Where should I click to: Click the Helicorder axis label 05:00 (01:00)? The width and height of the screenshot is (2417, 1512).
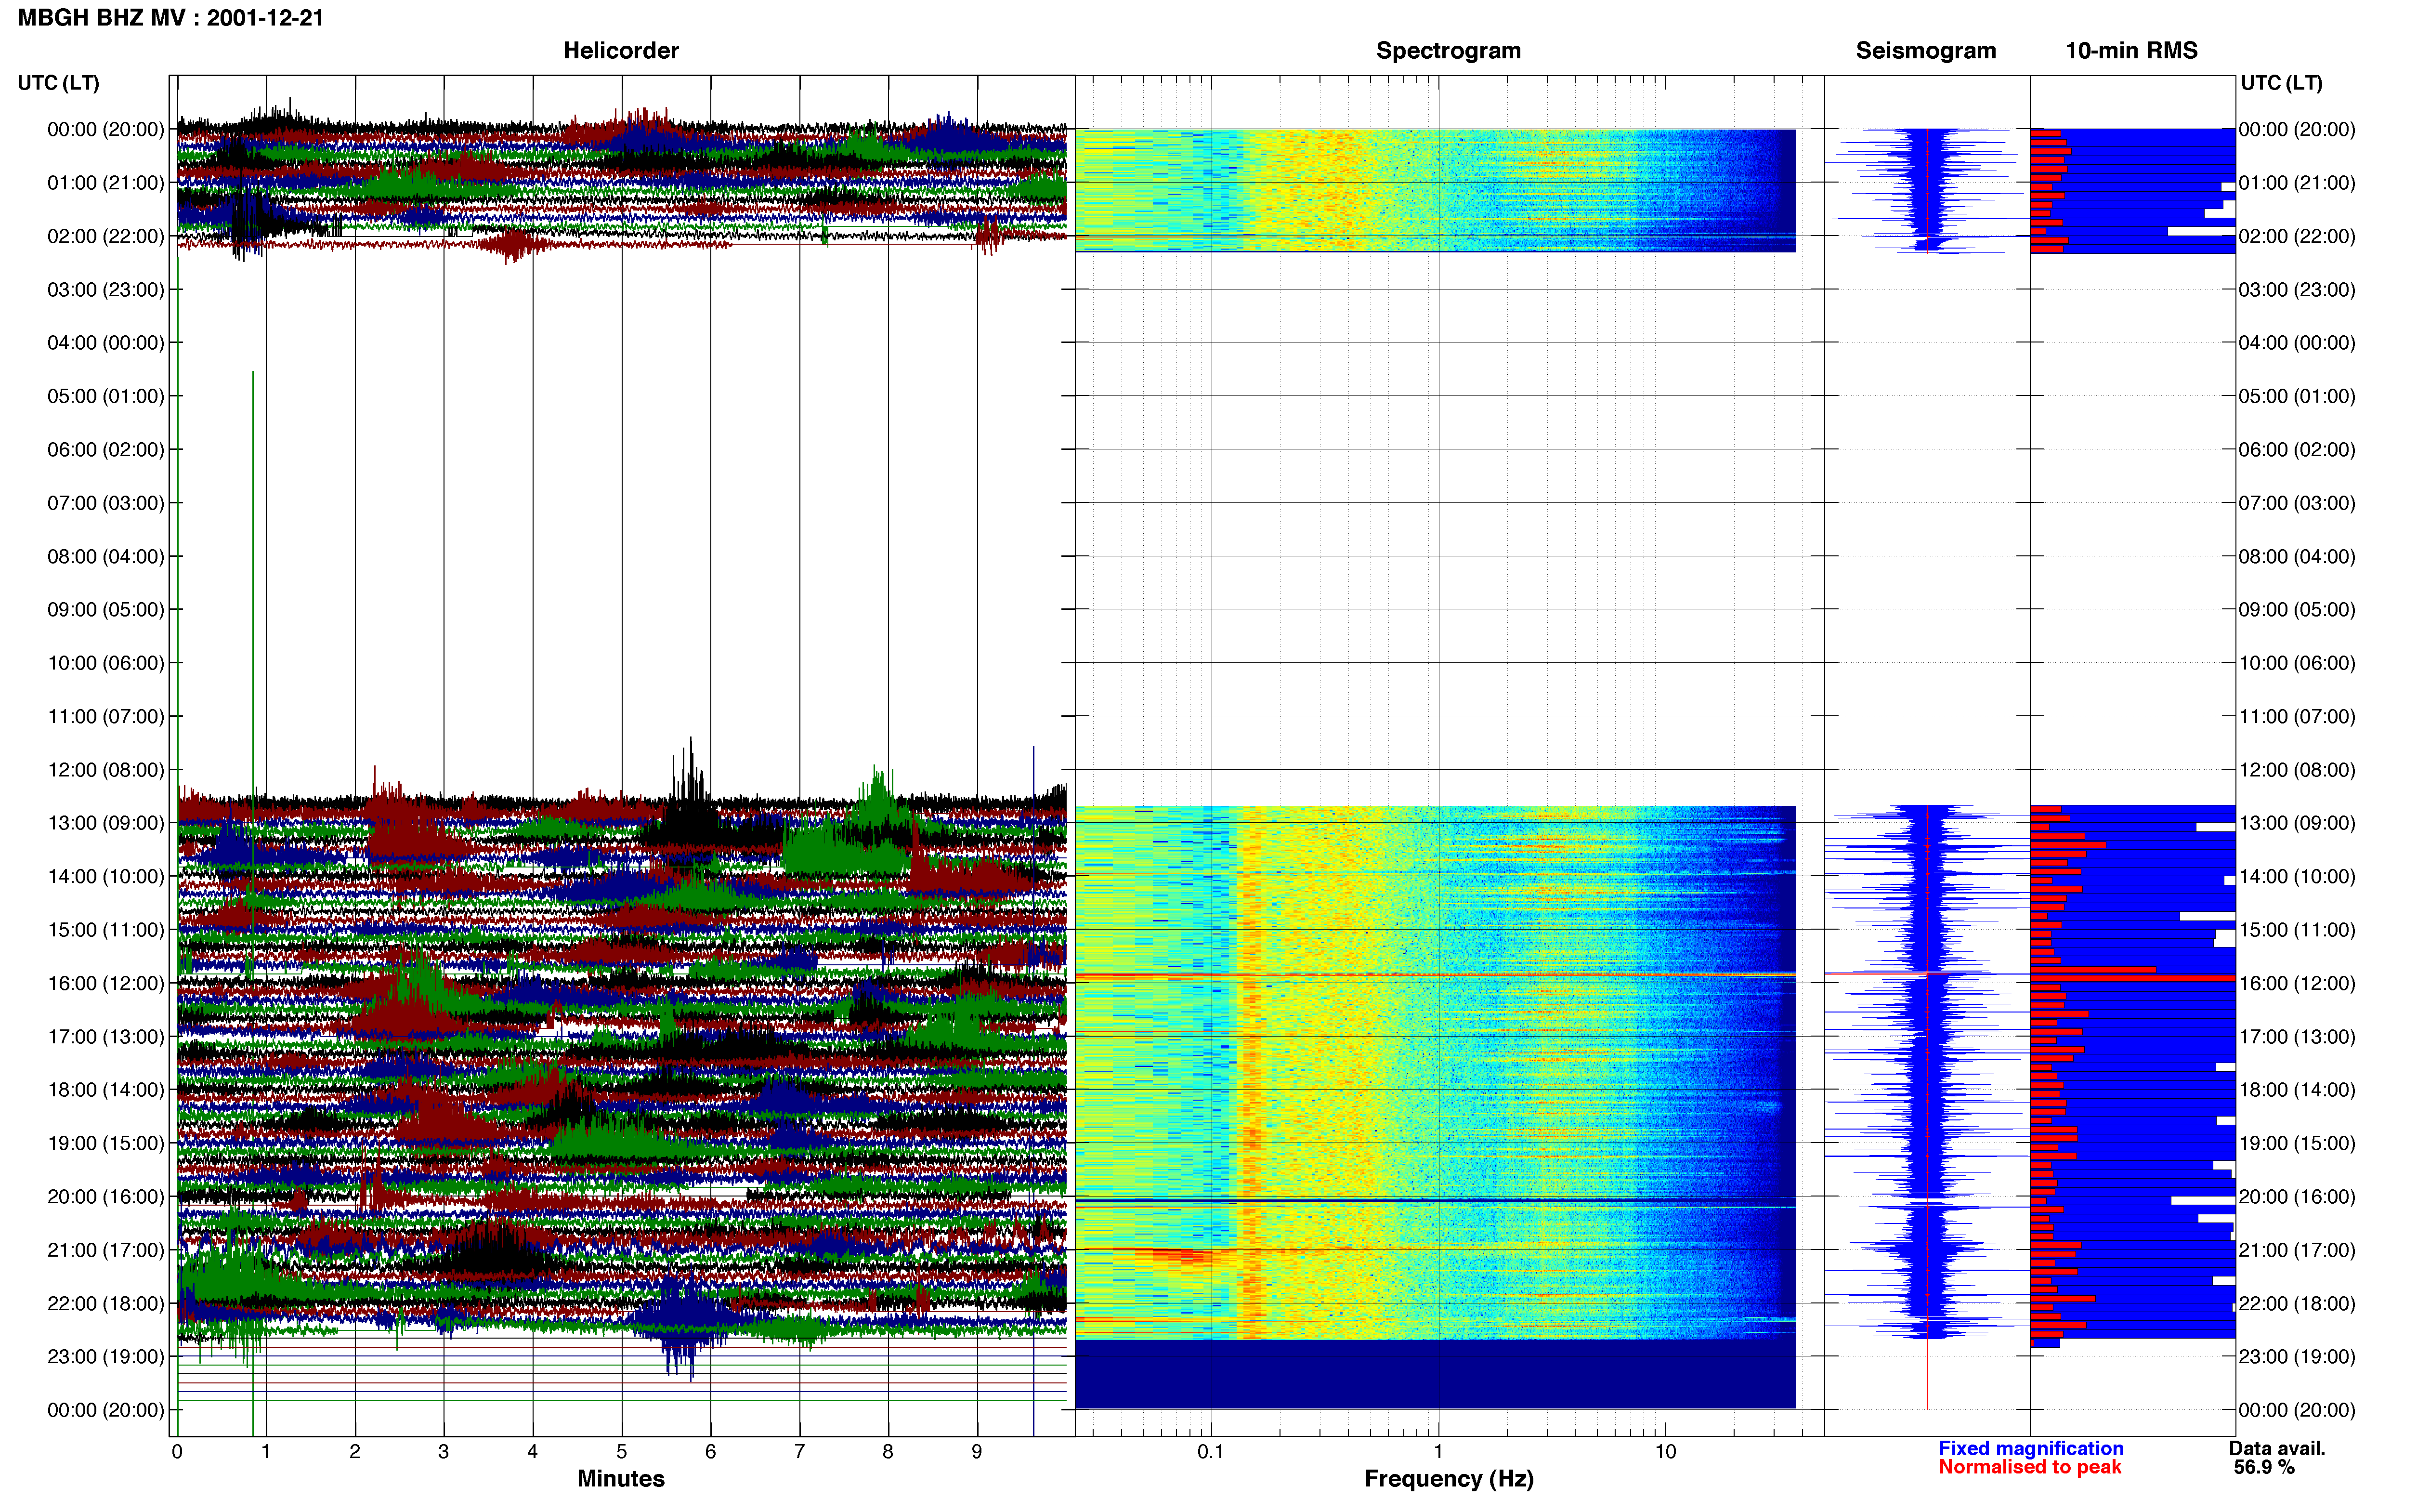tap(106, 396)
